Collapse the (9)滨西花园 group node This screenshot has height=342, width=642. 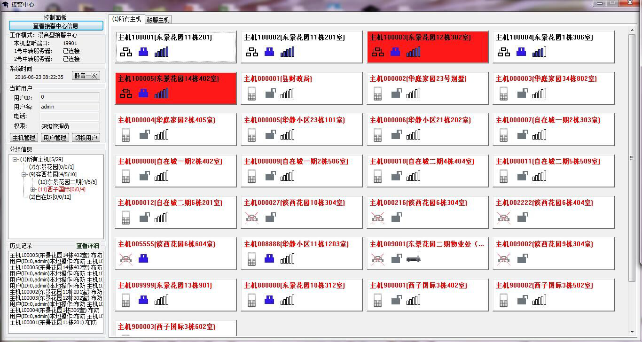click(x=24, y=175)
